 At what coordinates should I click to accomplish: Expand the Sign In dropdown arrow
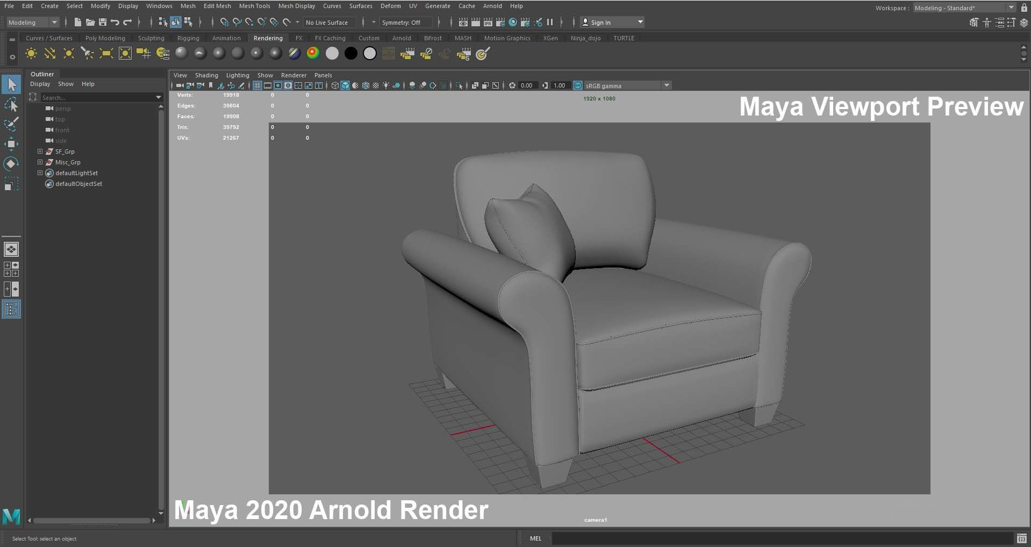pos(640,22)
